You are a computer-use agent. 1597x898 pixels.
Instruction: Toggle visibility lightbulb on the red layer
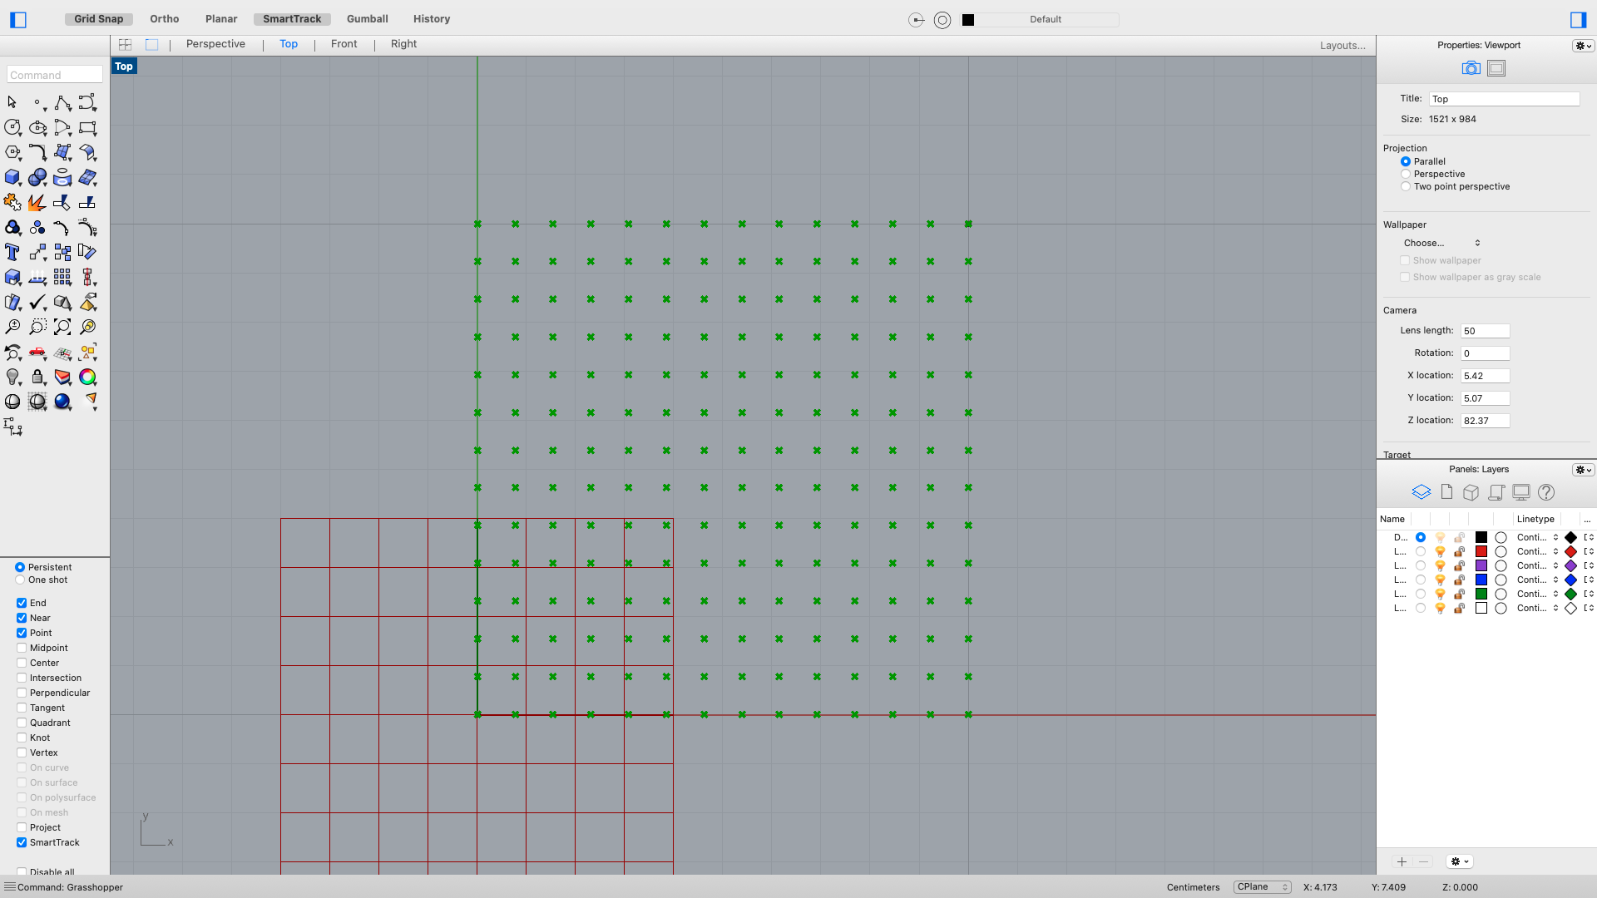1441,551
